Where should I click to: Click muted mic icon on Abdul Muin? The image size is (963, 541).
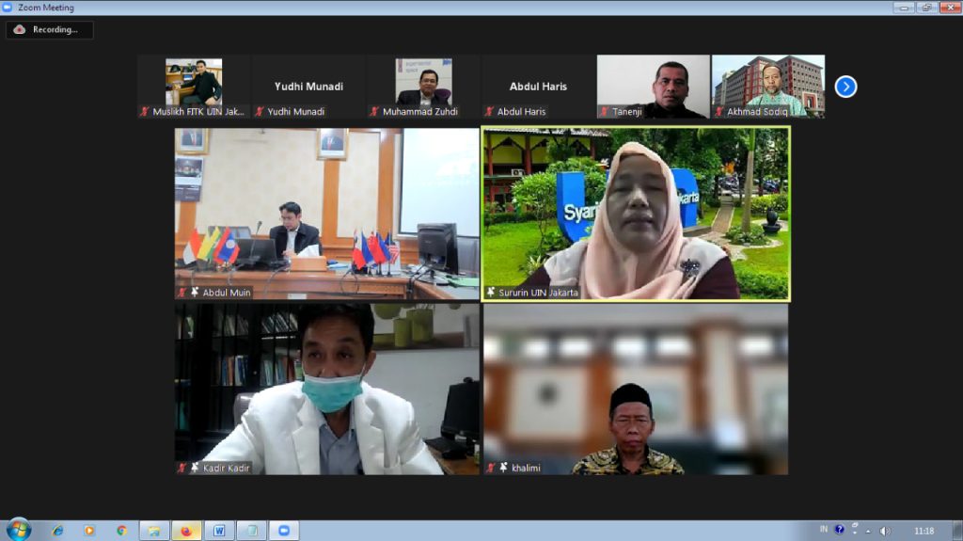pos(182,293)
